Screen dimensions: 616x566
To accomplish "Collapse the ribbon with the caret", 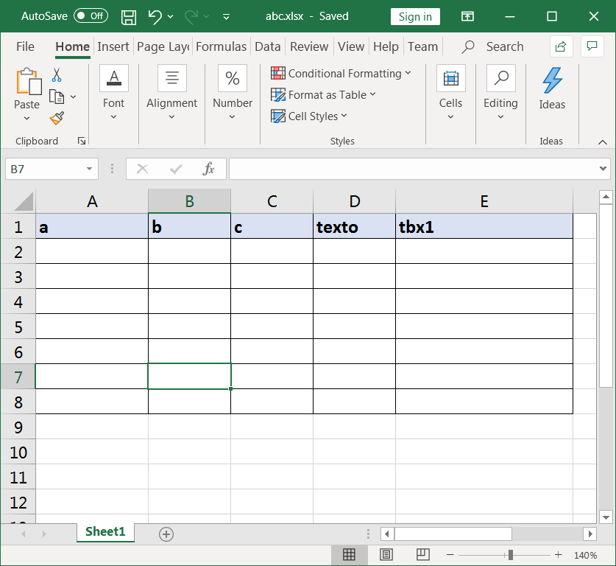I will pyautogui.click(x=602, y=142).
